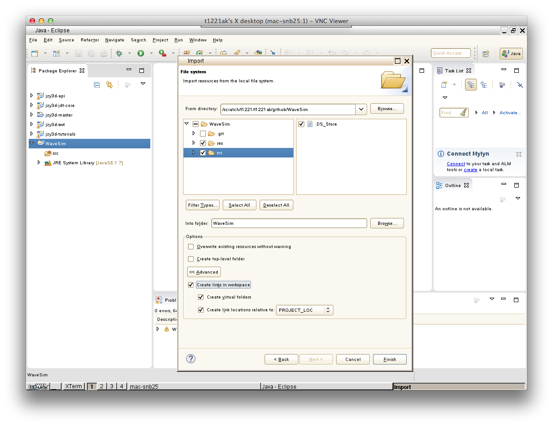Toggle Scheduled view icon in Task List
Image resolution: width=553 pixels, height=426 pixels.
484,85
